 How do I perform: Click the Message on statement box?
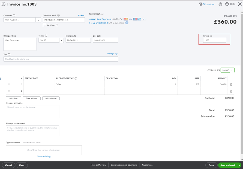tap(32, 131)
